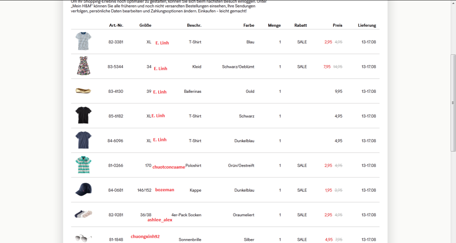Open the 4-pack socks product image
The width and height of the screenshot is (456, 243).
pos(83,214)
